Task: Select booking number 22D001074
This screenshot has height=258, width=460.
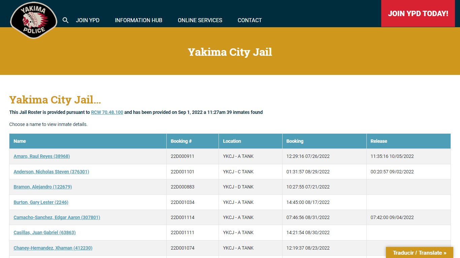Action: [x=183, y=248]
